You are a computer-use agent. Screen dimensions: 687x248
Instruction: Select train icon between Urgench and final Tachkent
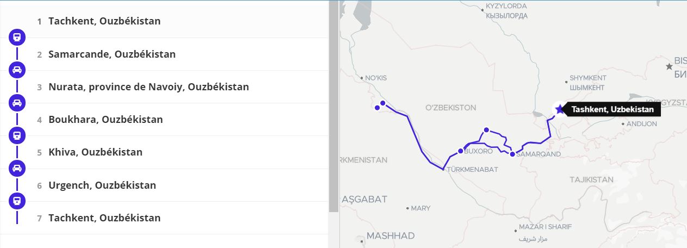click(x=17, y=201)
